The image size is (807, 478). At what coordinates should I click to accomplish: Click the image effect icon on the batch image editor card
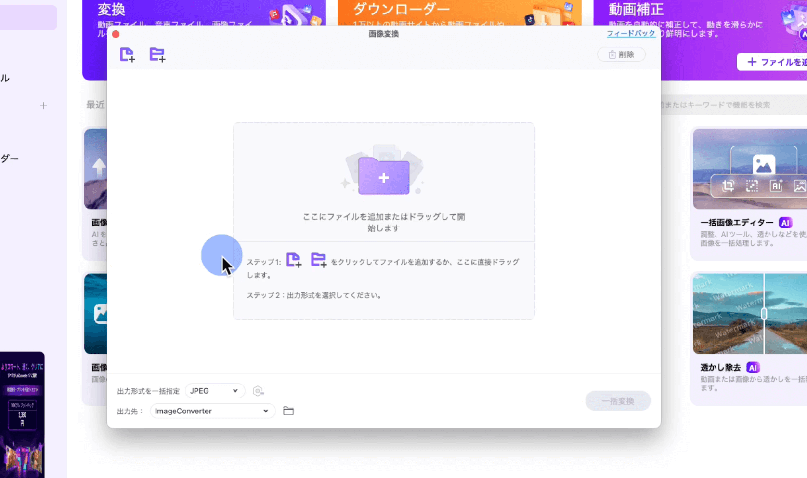[x=799, y=186]
